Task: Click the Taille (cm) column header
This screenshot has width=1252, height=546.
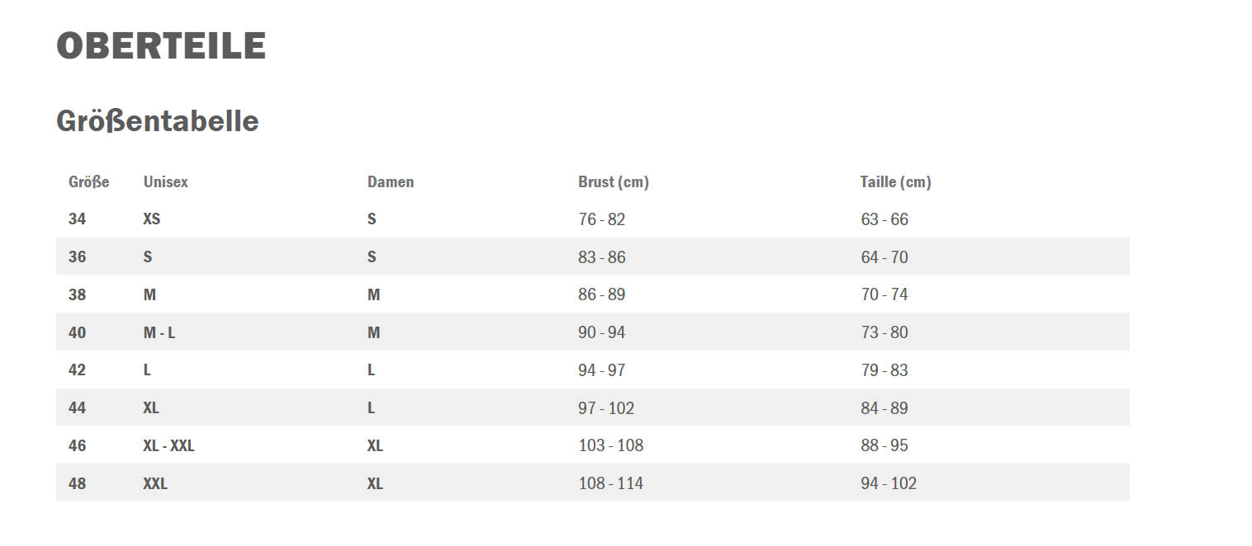Action: coord(896,182)
